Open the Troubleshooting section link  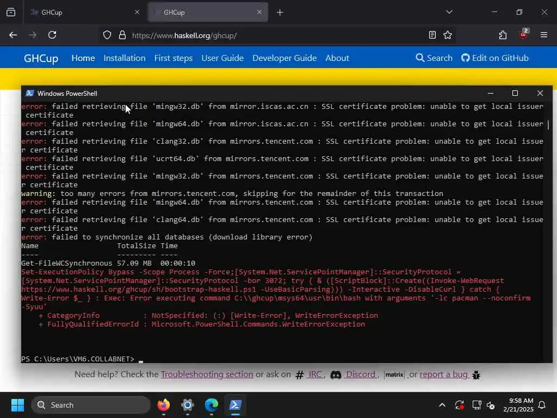coord(207,374)
